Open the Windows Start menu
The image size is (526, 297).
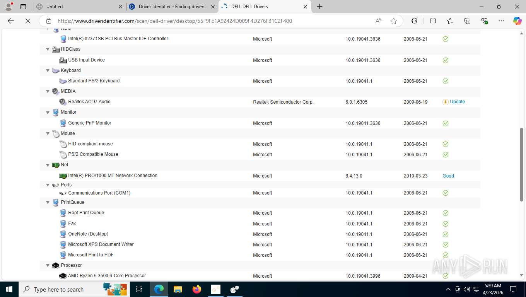[9, 289]
